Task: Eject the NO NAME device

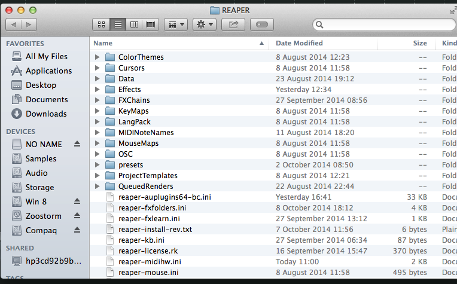Action: 77,144
